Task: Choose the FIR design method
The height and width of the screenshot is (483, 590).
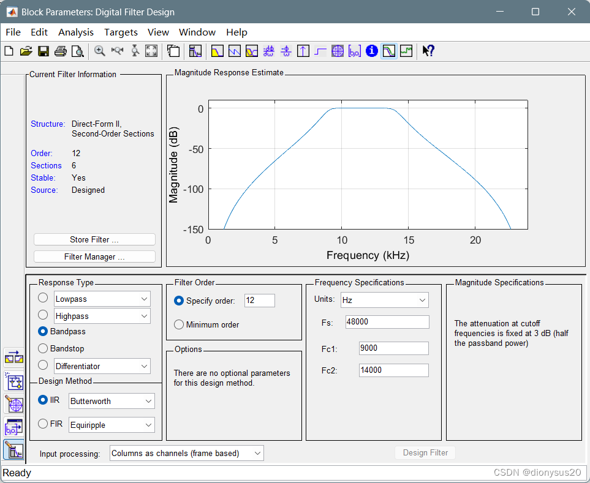Action: click(x=43, y=424)
